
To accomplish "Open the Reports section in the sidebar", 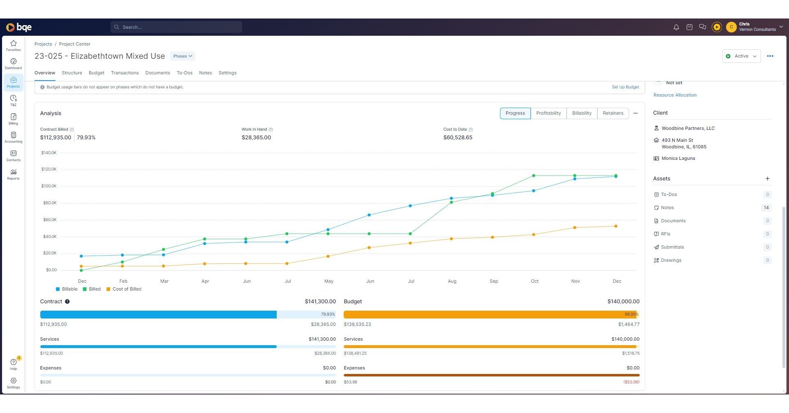I will [13, 174].
